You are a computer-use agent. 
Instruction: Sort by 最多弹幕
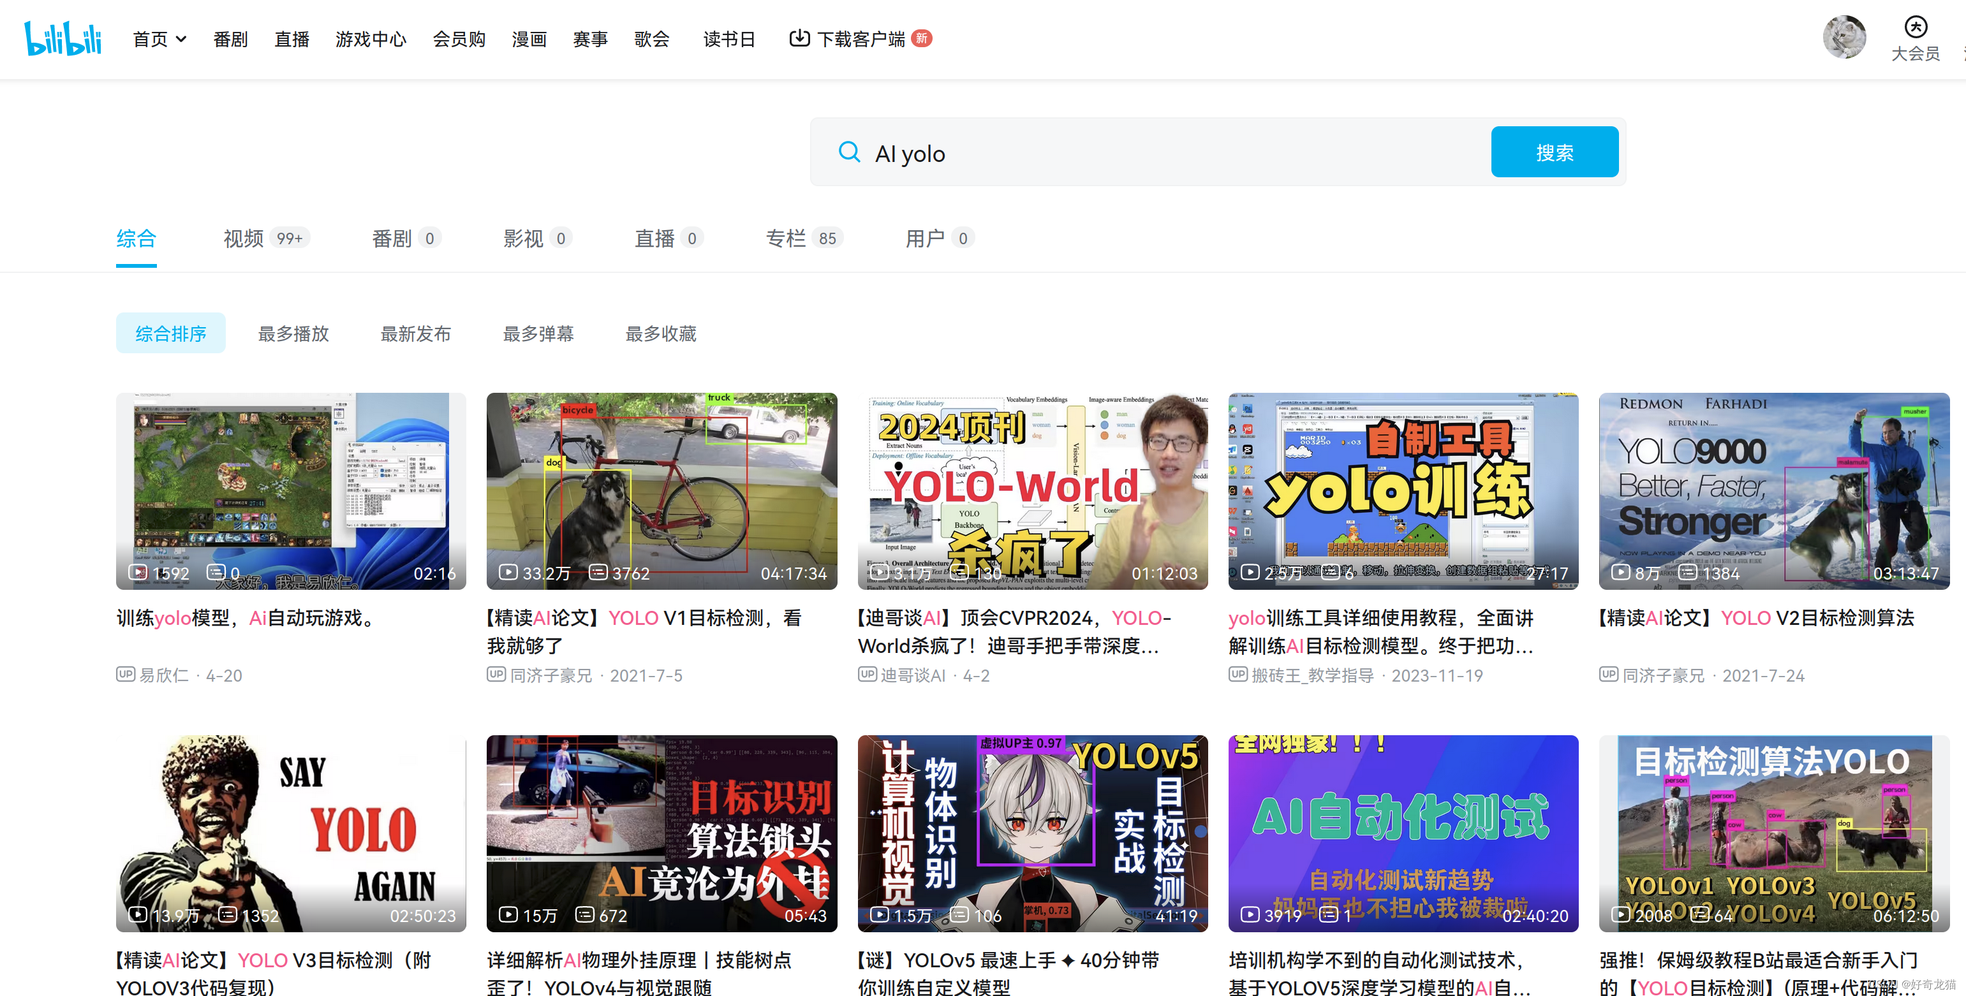[x=539, y=333]
